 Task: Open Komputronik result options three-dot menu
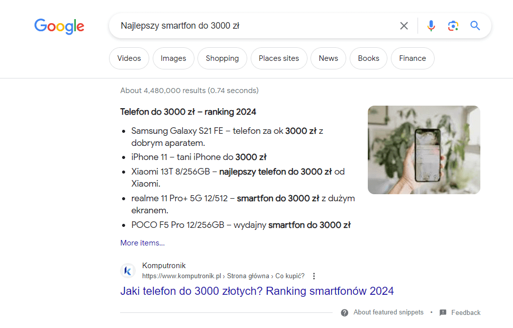click(314, 276)
